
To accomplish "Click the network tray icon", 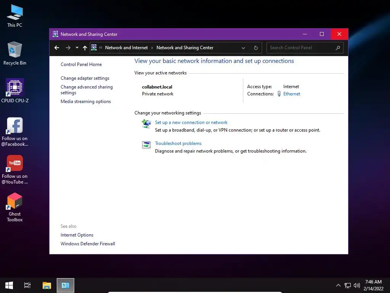I will point(348,285).
